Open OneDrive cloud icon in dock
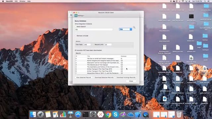The image size is (212, 119). [x=131, y=115]
